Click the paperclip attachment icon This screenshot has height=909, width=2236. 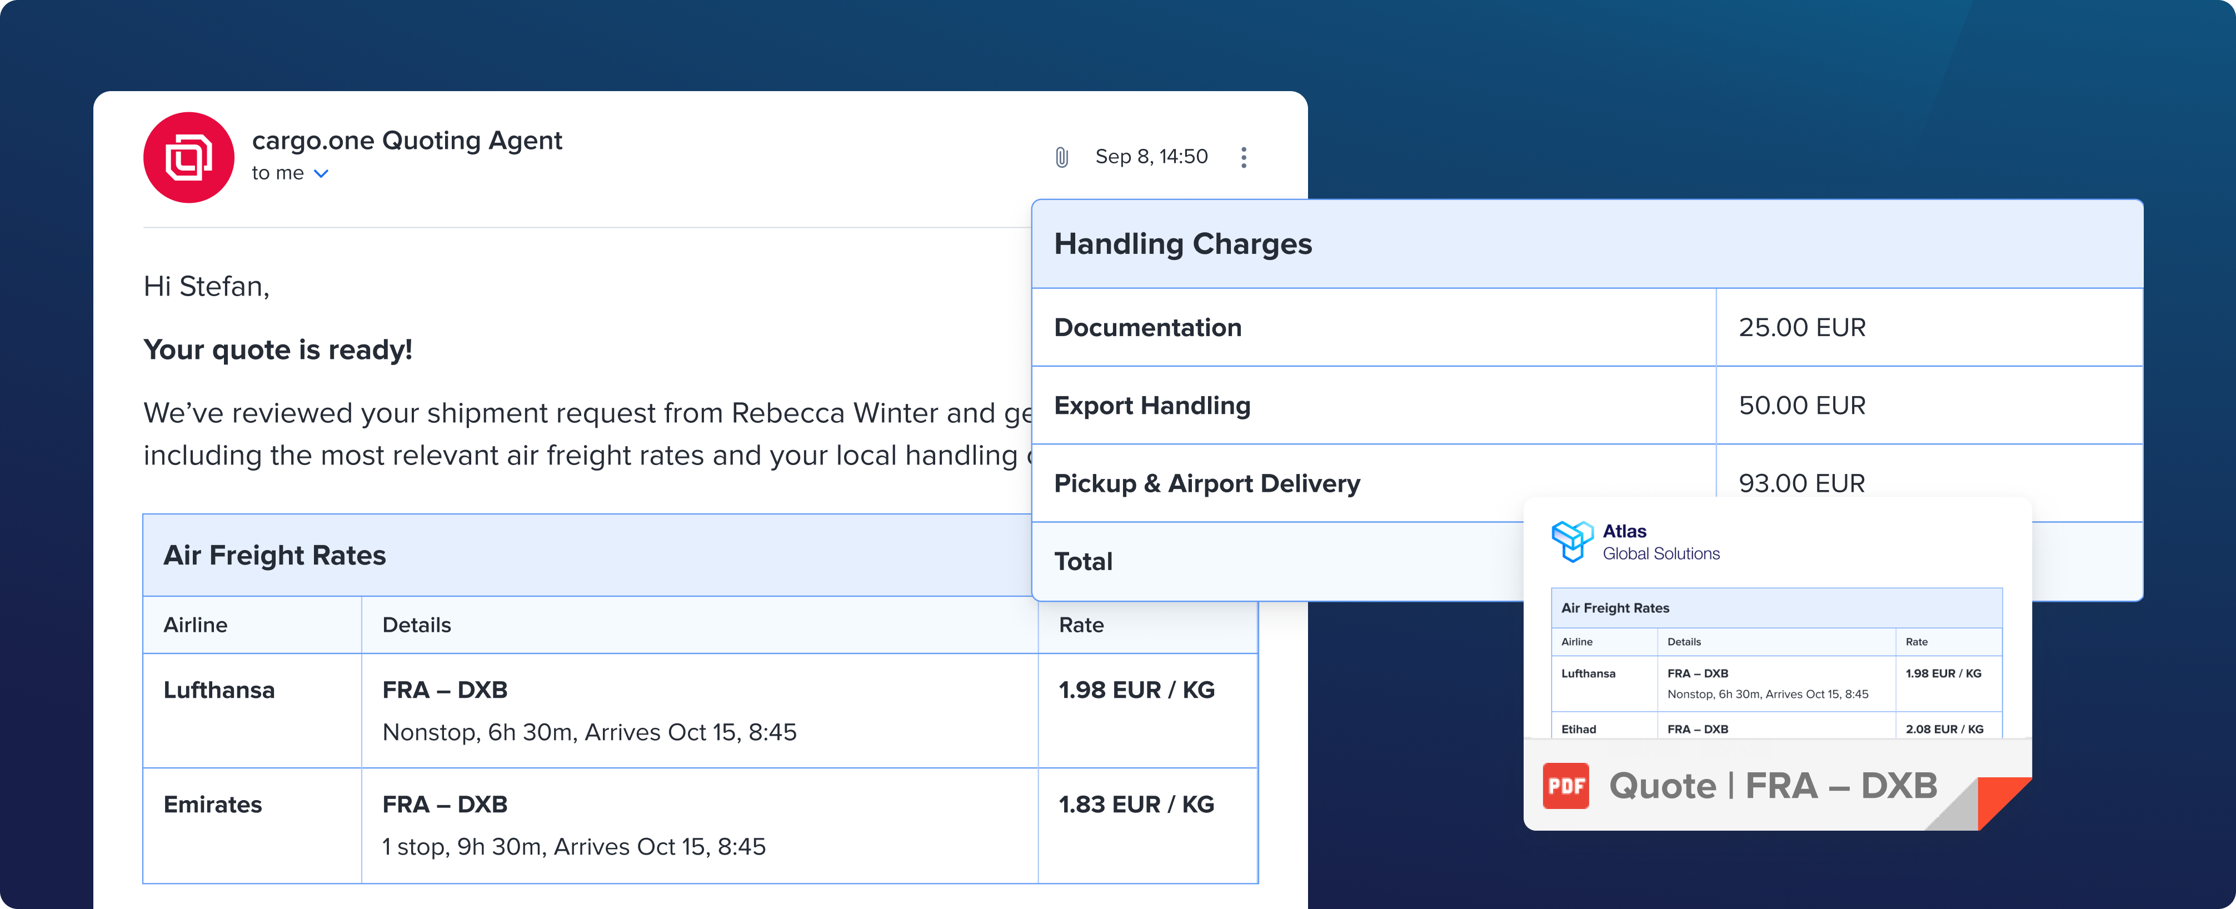[x=1061, y=157]
